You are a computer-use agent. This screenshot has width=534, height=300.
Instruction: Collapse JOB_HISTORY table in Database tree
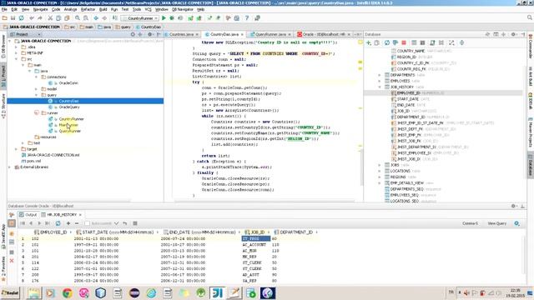click(380, 87)
